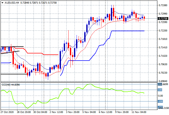Click the 11 Nov 04:00 time label

coord(139,112)
